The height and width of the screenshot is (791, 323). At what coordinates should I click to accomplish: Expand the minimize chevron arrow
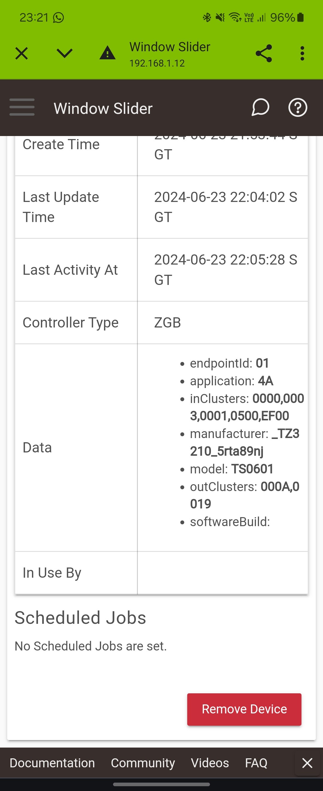pos(65,53)
